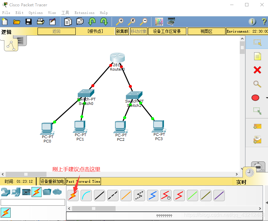Open the Help menu
Viewport: 268px width, 221px height.
104,13
